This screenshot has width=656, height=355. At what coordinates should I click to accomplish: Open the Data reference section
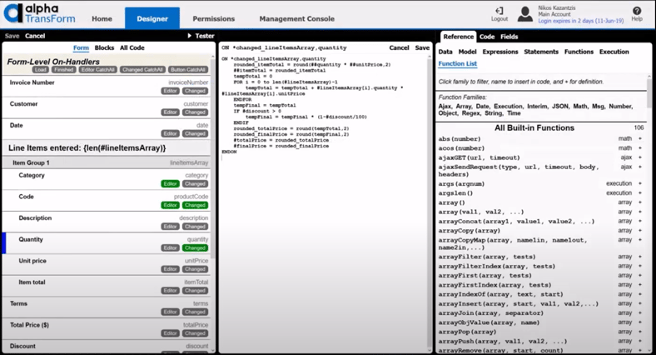tap(445, 52)
